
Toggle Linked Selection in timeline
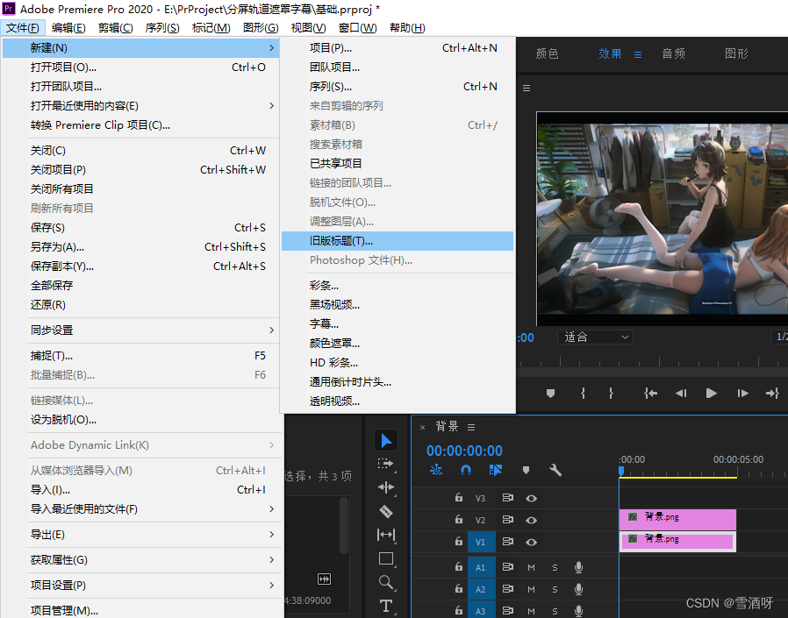(x=496, y=470)
